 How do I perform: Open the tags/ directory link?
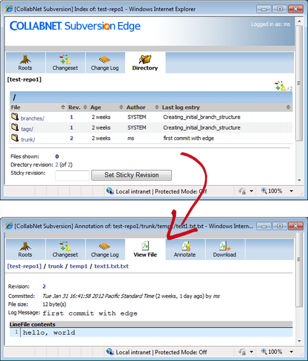point(27,129)
